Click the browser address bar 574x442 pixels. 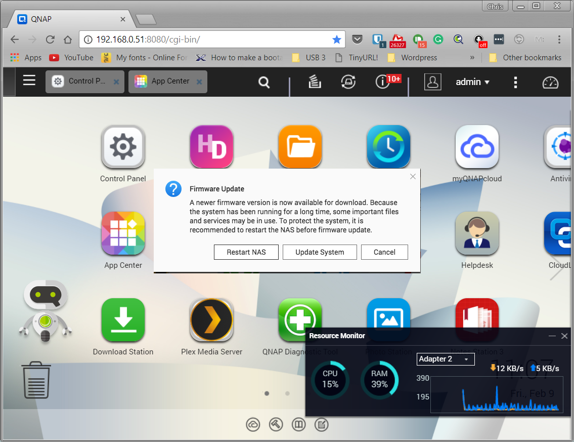pos(212,39)
